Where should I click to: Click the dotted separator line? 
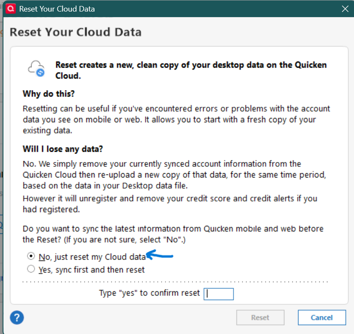click(175, 282)
